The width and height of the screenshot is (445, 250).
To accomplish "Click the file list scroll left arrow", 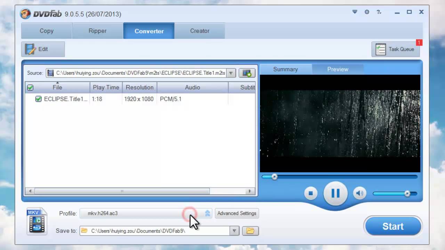I will point(30,191).
